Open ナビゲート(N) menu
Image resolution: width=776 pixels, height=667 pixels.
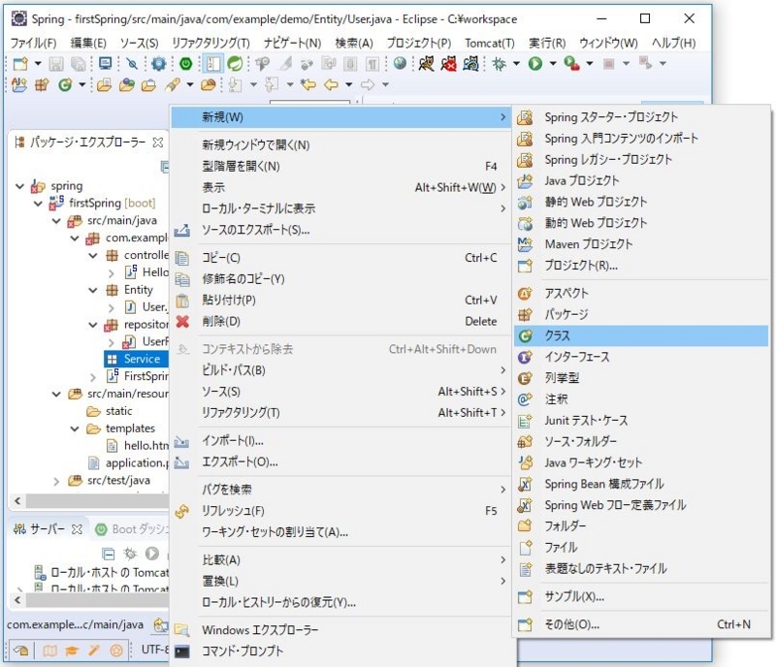point(292,43)
